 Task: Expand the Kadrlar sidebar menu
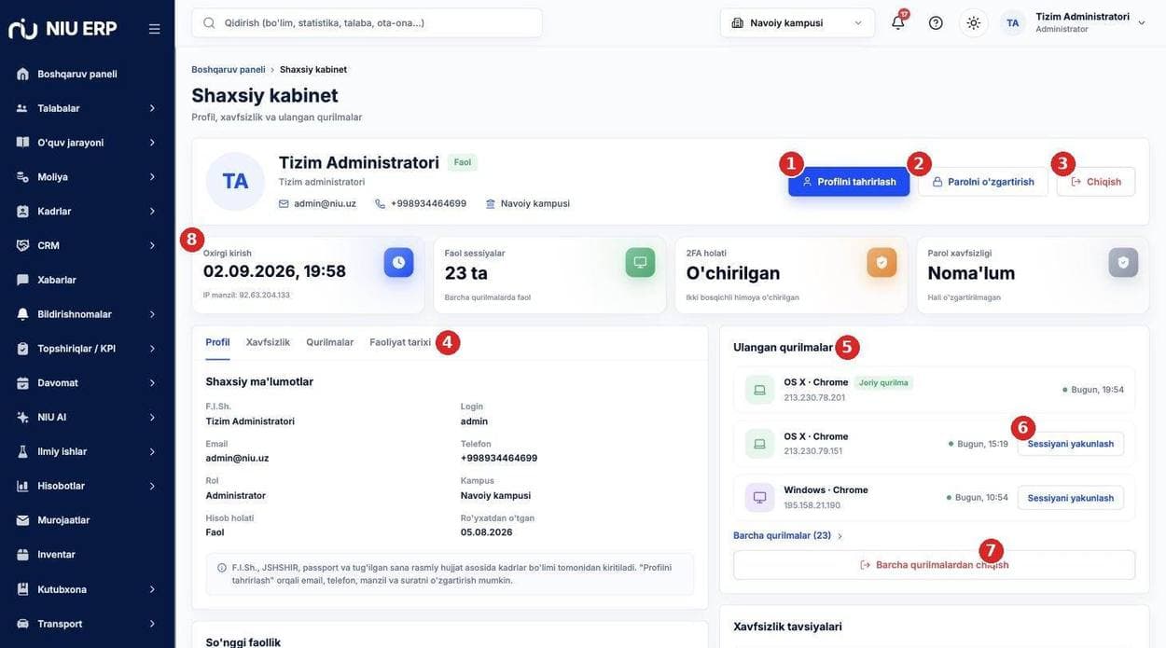point(88,212)
